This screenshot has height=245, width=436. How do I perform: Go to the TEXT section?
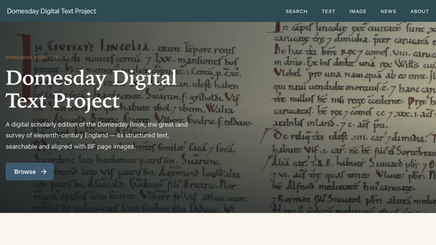coord(328,12)
